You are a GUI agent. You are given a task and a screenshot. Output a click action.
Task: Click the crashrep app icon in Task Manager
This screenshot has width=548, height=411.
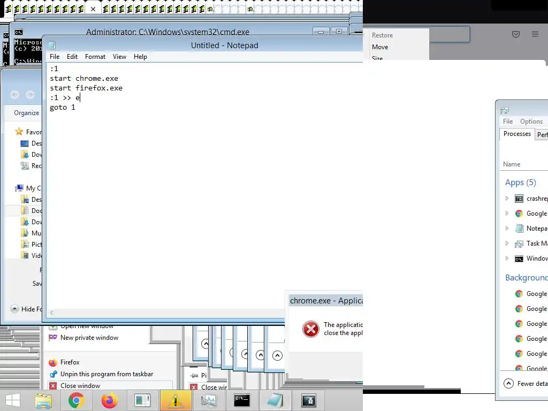click(x=519, y=199)
